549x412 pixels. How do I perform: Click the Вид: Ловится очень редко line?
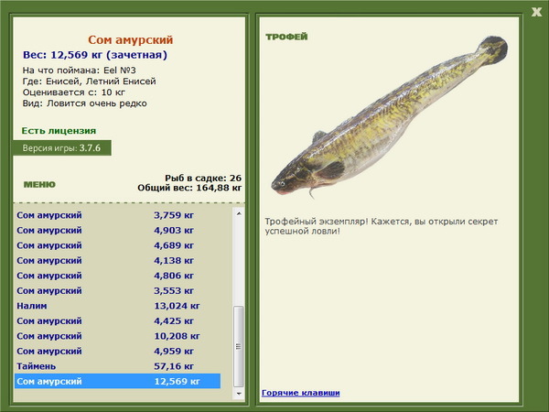coord(85,103)
